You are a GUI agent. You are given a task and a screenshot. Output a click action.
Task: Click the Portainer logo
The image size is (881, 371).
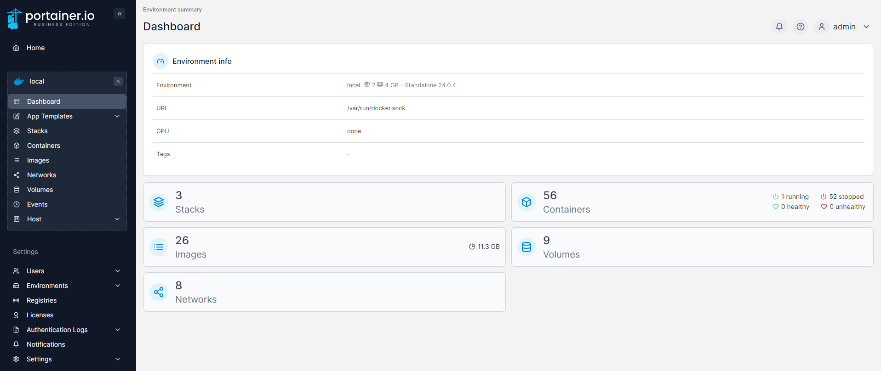[x=51, y=18]
